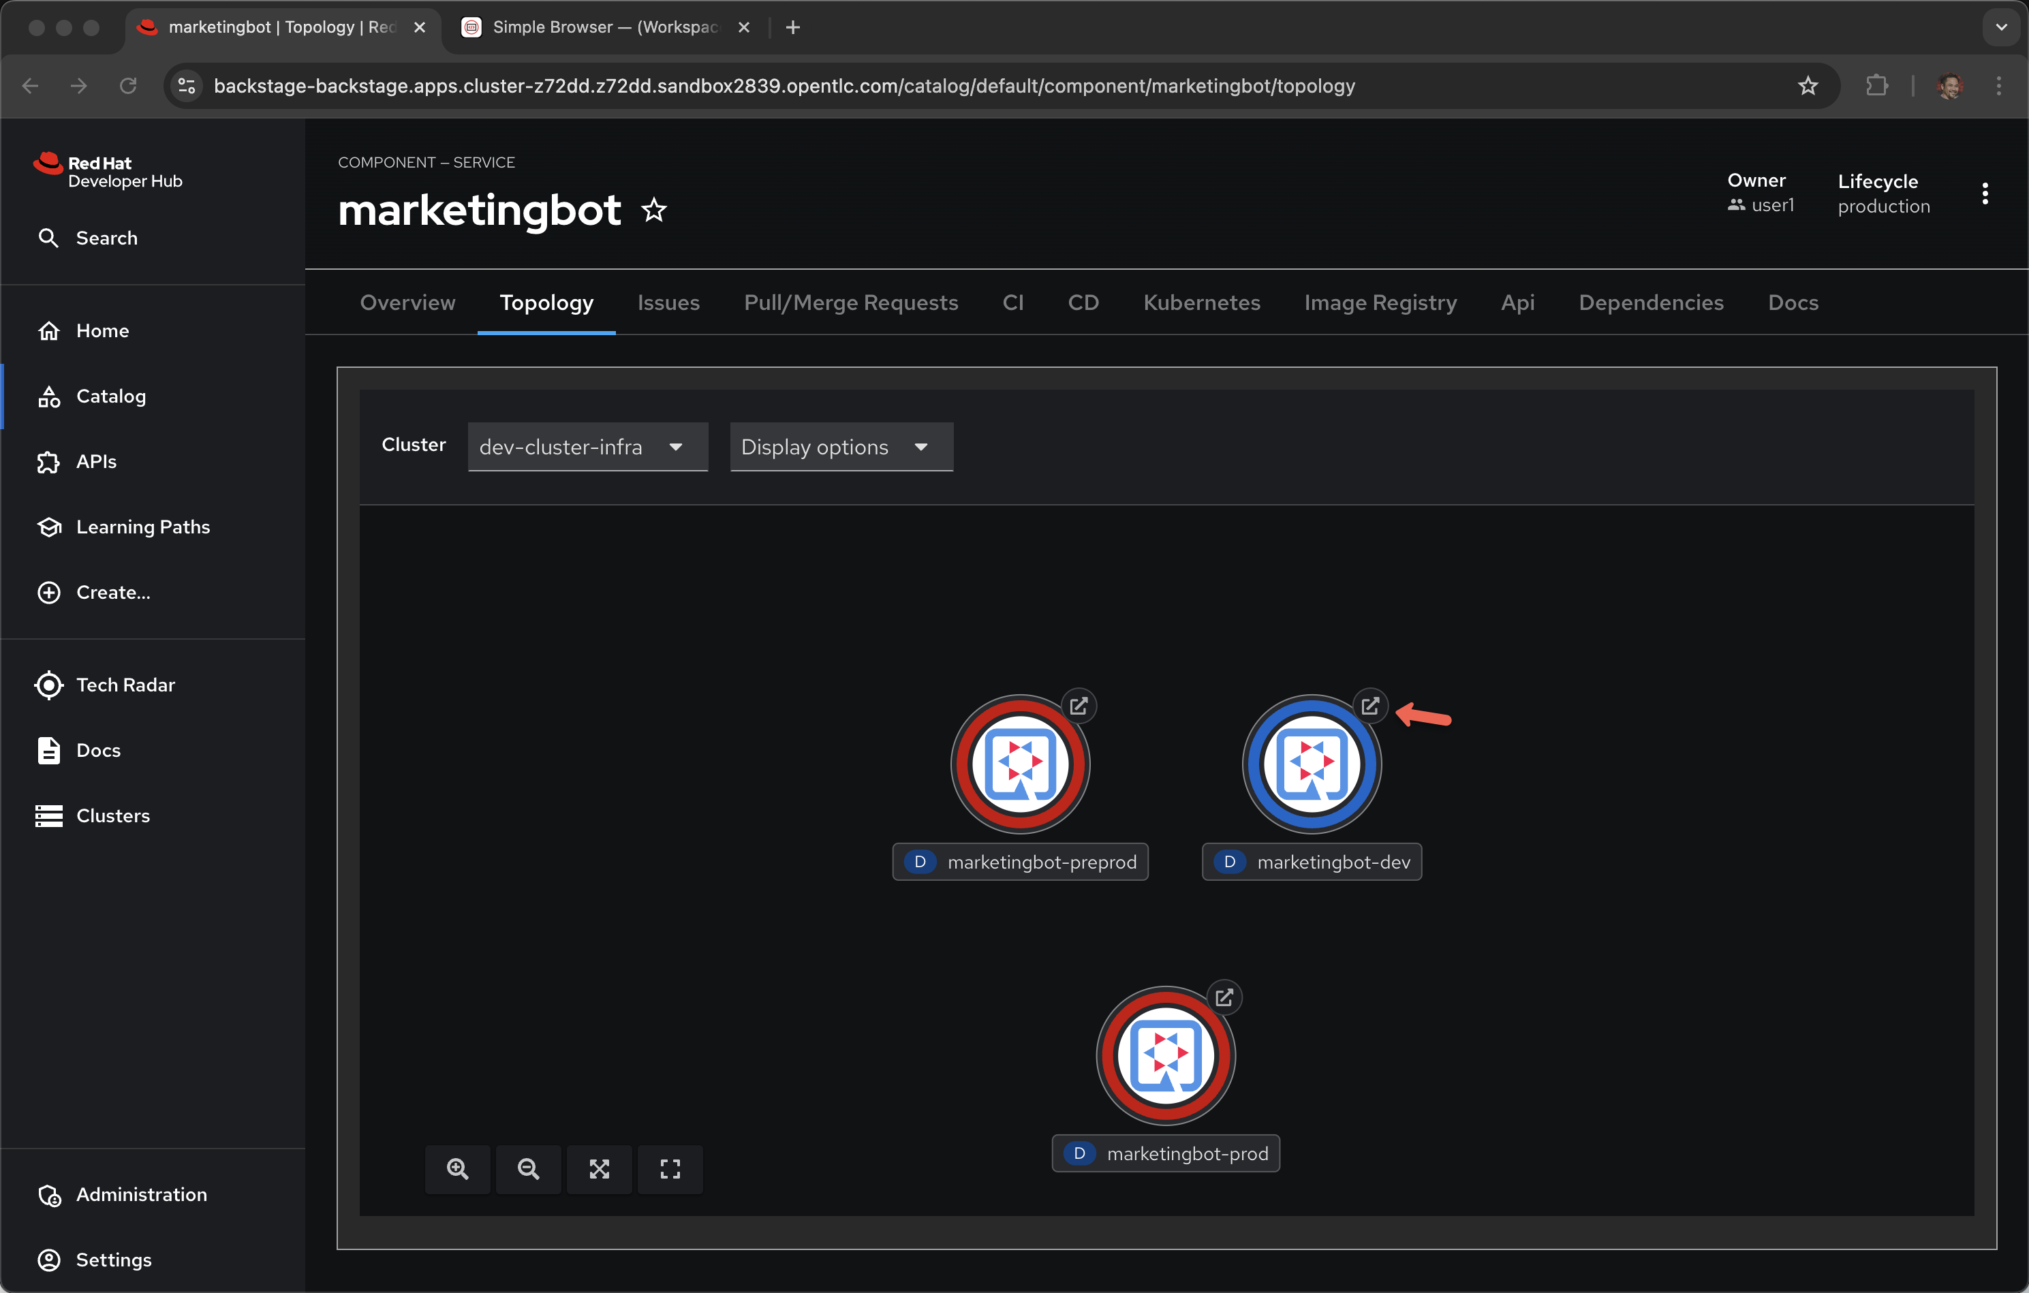Click the zoom out topology button
Image resolution: width=2029 pixels, height=1293 pixels.
(528, 1168)
